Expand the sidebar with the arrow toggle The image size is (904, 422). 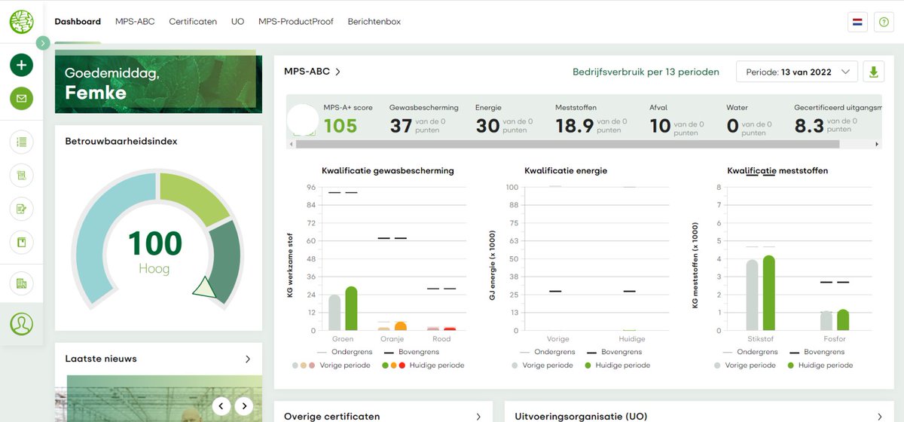(x=43, y=43)
